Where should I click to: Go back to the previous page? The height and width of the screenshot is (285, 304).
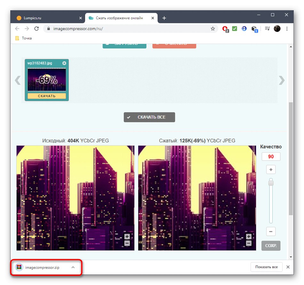(x=17, y=29)
